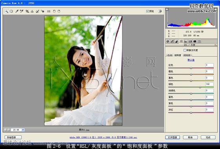This screenshot has height=149, width=220.
Task: Open the Detail panel icon
Action: [177, 41]
